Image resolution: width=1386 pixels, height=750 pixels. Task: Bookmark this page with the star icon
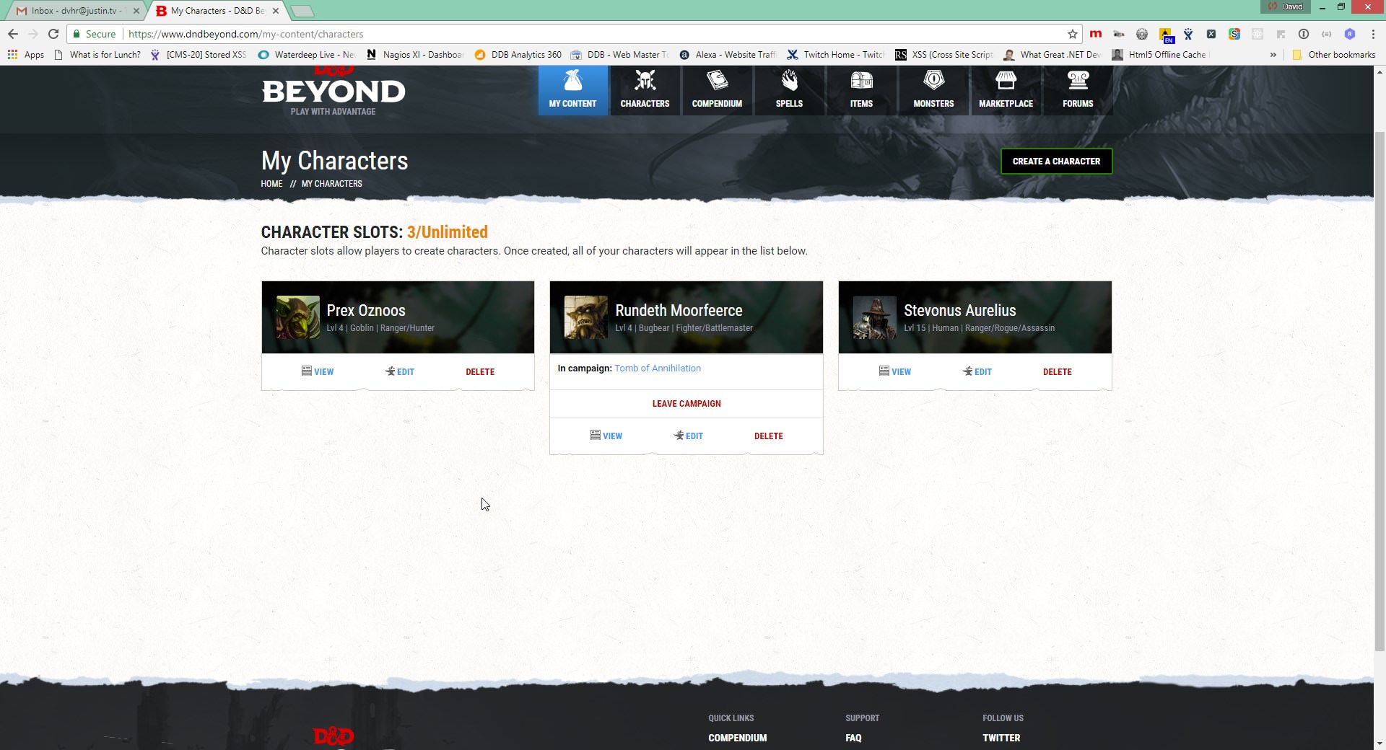[x=1073, y=34]
